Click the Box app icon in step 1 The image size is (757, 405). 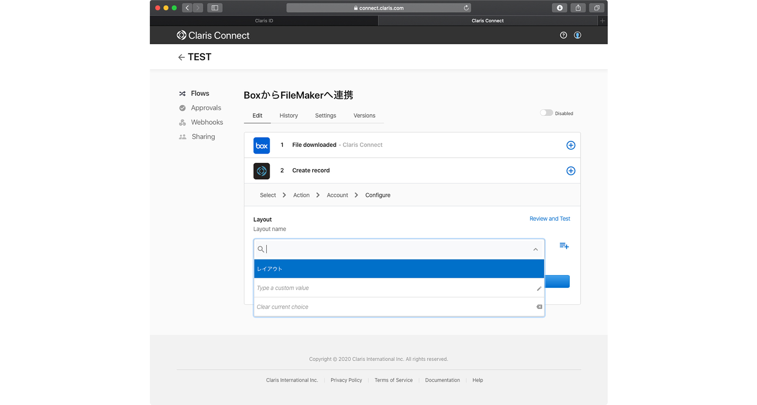tap(261, 146)
